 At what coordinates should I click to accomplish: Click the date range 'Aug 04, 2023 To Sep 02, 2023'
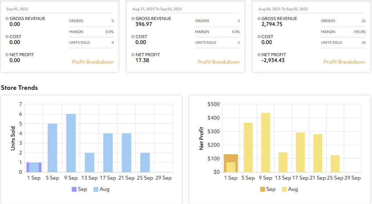point(283,9)
